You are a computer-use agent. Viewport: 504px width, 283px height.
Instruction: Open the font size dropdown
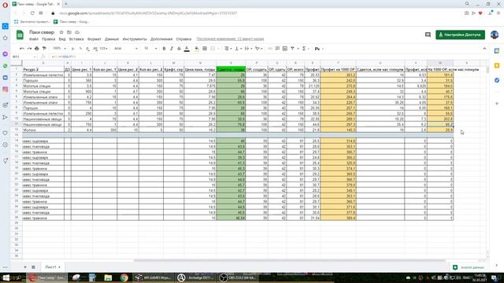(x=150, y=49)
